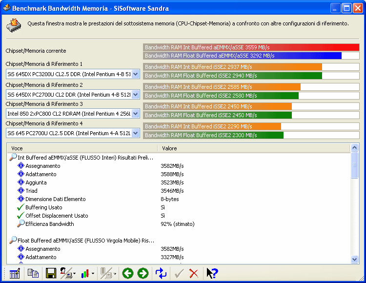Click the context help question-mark cursor icon
The image size is (366, 283).
[x=212, y=273]
